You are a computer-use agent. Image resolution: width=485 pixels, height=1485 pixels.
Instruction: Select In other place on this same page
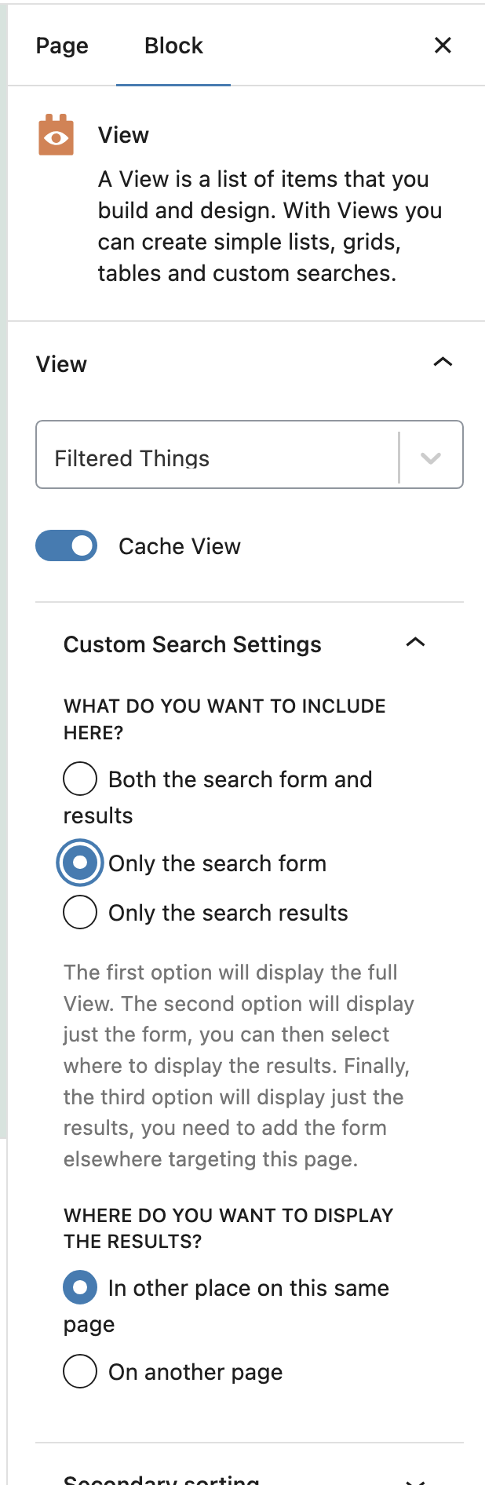point(80,1287)
